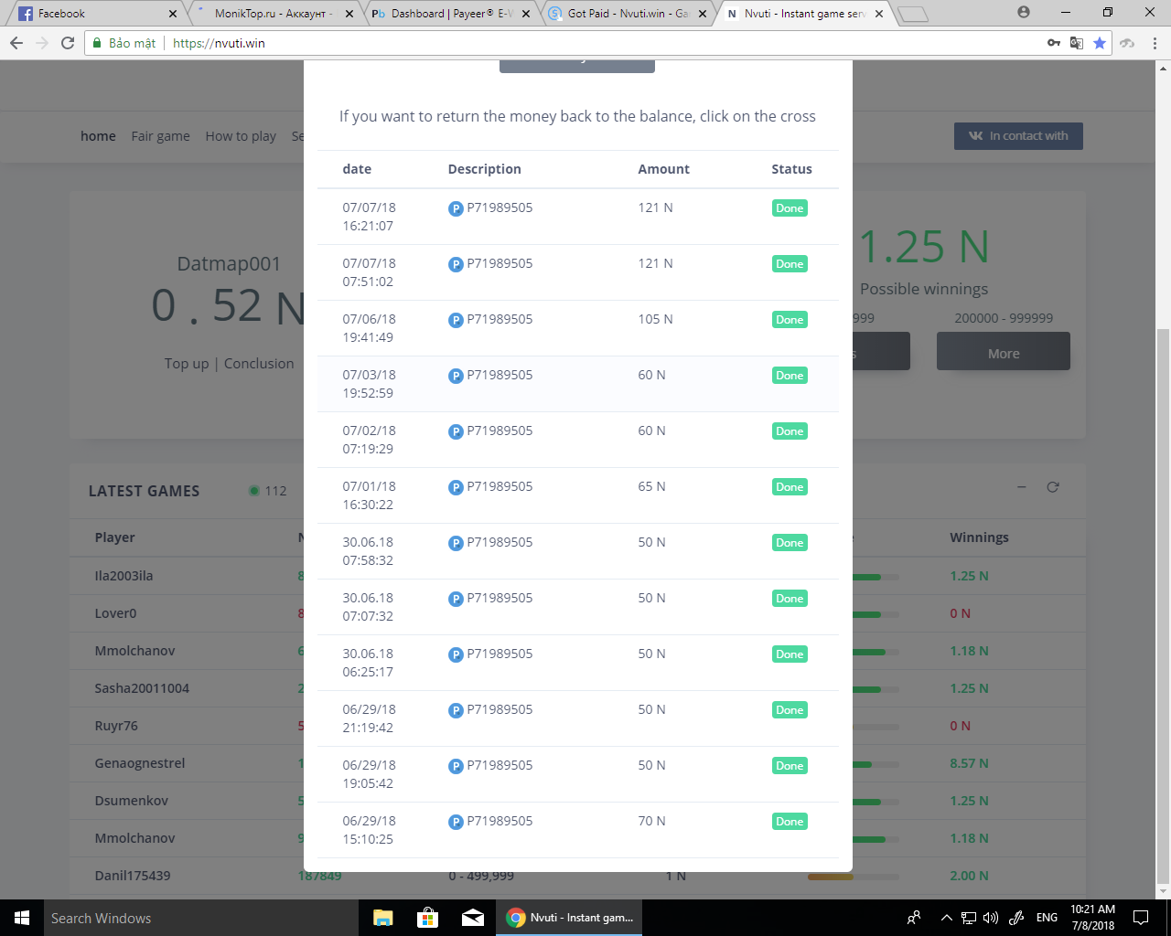Refresh the Latest Games list
The image size is (1171, 936).
(1053, 487)
